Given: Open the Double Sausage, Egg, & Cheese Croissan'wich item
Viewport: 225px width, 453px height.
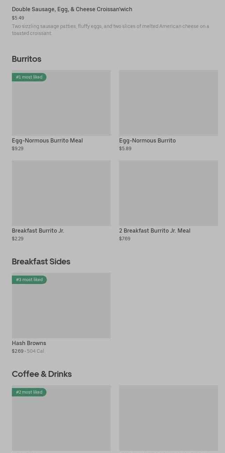Looking at the screenshot, I should pyautogui.click(x=72, y=9).
